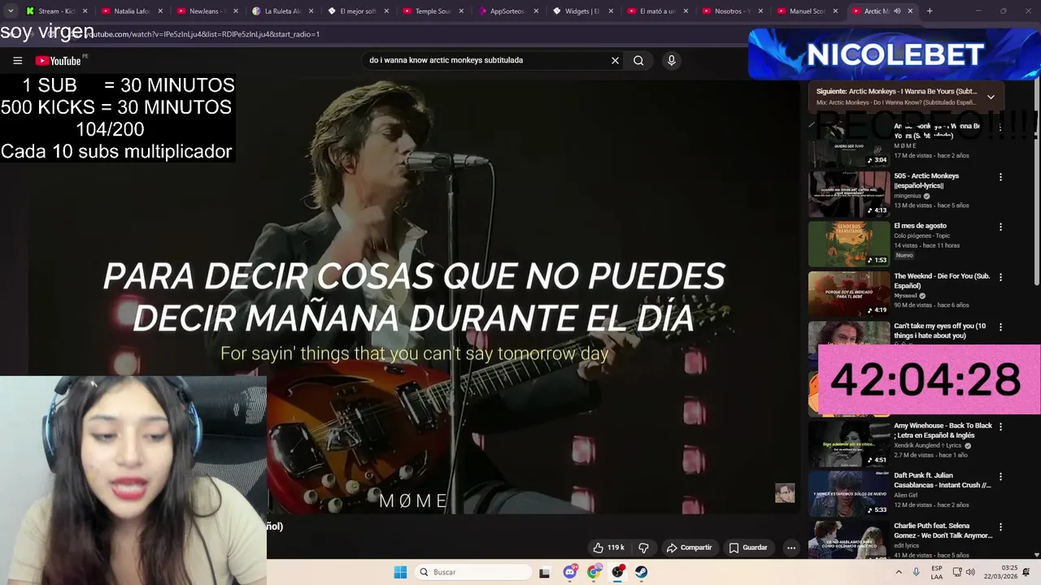Screen dimensions: 1041x585
Task: Expand the Siguiente mix playlist panel
Action: 991,97
